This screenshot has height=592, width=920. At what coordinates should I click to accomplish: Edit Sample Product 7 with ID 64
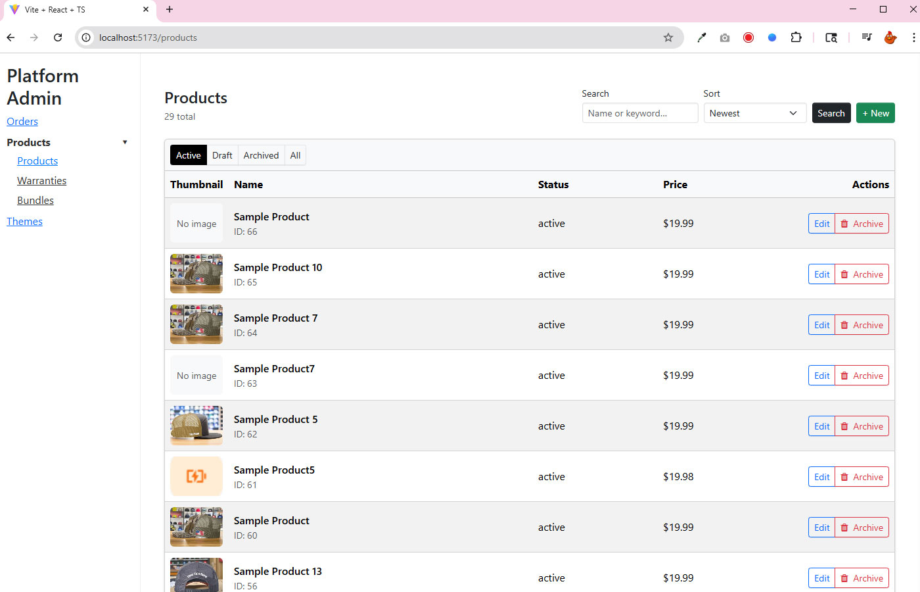point(821,325)
